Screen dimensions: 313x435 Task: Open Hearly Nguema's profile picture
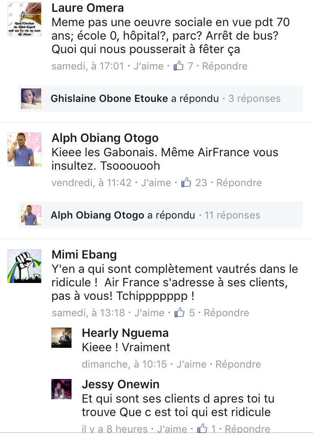[61, 338]
